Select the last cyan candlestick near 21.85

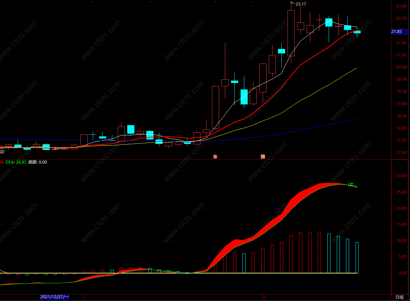357,32
